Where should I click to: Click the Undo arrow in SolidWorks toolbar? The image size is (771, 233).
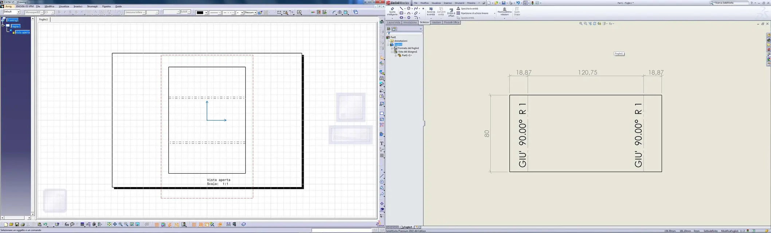[x=518, y=3]
